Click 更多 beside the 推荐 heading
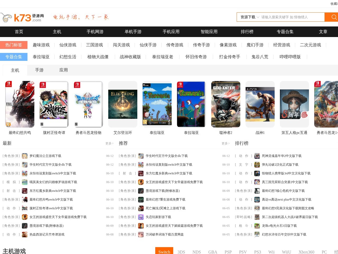This screenshot has height=254, width=338. pyautogui.click(x=226, y=143)
